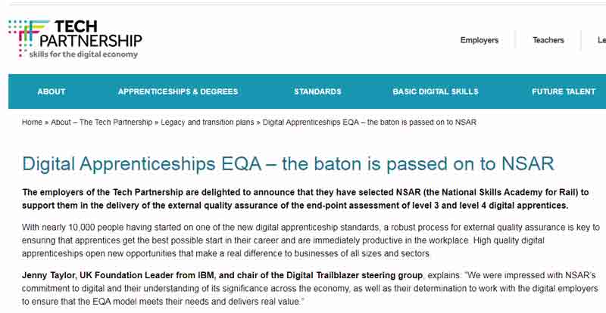Go to Home breadcrumb
The height and width of the screenshot is (313, 606).
(32, 122)
